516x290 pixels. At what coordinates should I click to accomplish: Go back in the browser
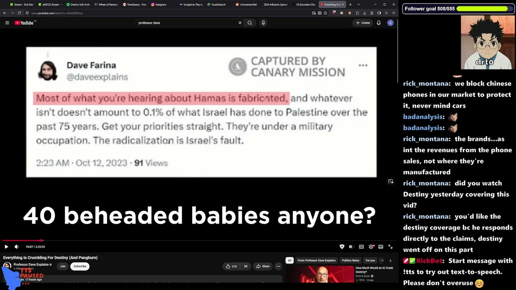point(5,13)
